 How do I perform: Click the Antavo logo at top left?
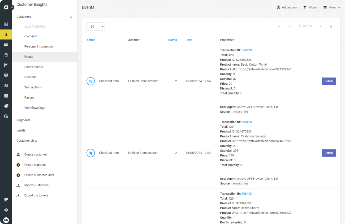pos(6,7)
